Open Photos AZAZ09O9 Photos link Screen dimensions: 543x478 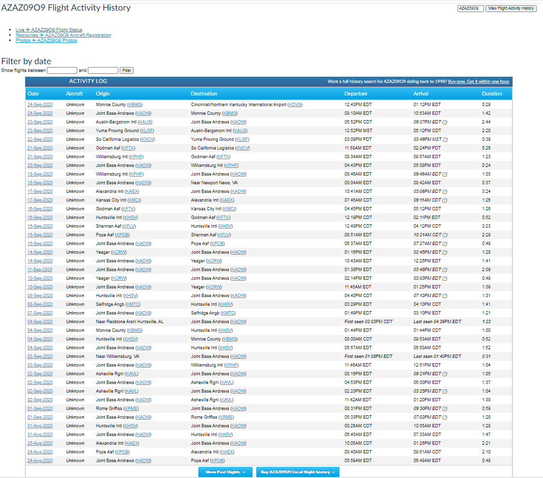point(46,40)
